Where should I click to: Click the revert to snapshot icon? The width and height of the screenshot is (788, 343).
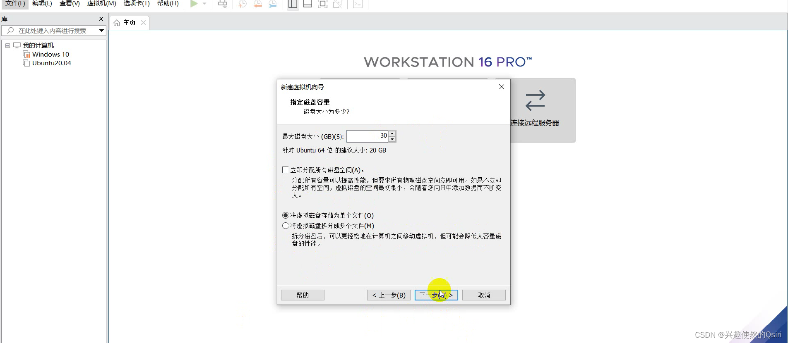[257, 4]
